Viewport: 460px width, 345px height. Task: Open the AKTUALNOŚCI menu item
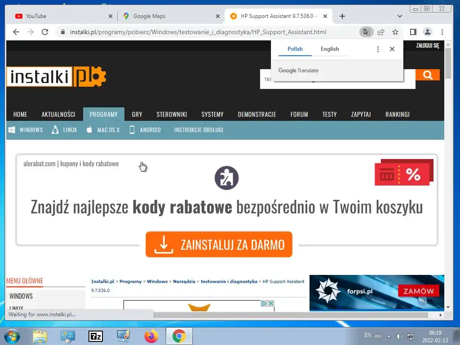pyautogui.click(x=58, y=115)
